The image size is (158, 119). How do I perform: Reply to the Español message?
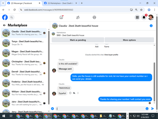[74, 93]
